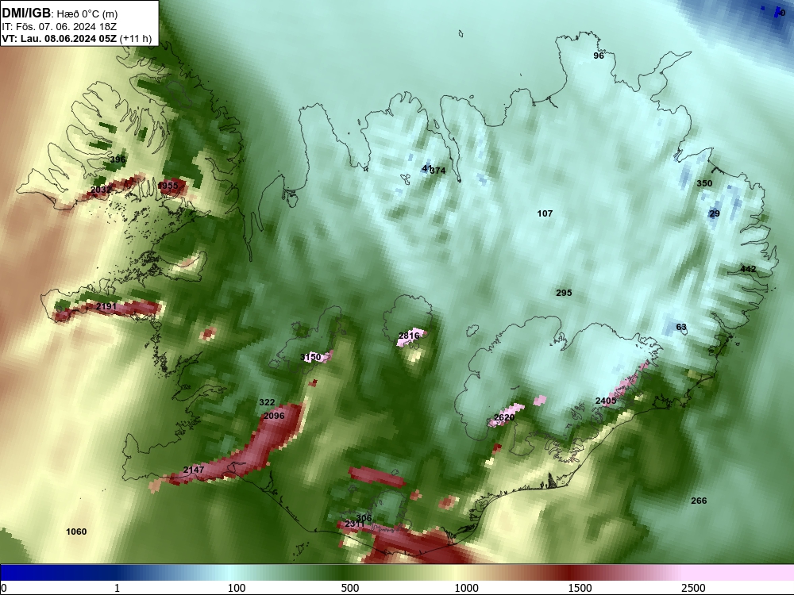The image size is (794, 595).
Task: Select the IT: Fös. 07. 06. 2024 18Z line
Action: [x=60, y=27]
